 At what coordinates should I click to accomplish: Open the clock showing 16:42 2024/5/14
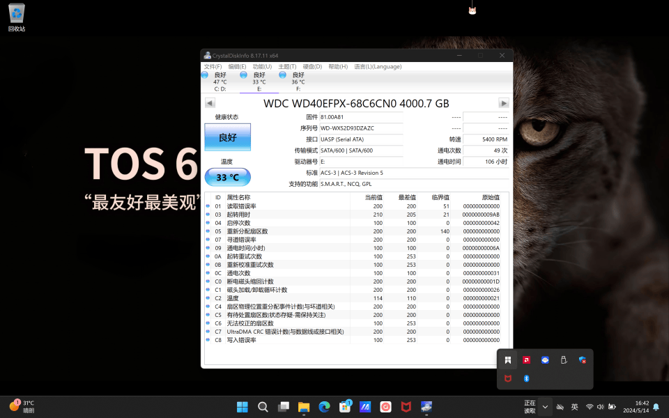(636, 407)
